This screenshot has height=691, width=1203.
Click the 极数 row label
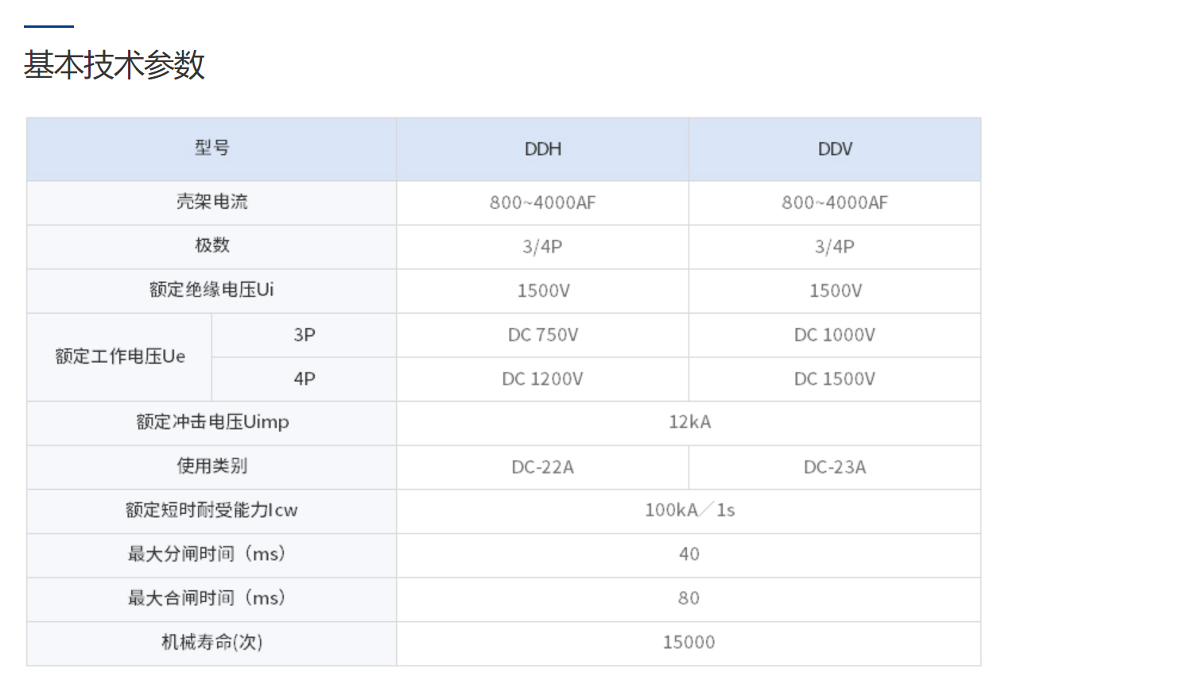[x=211, y=246]
